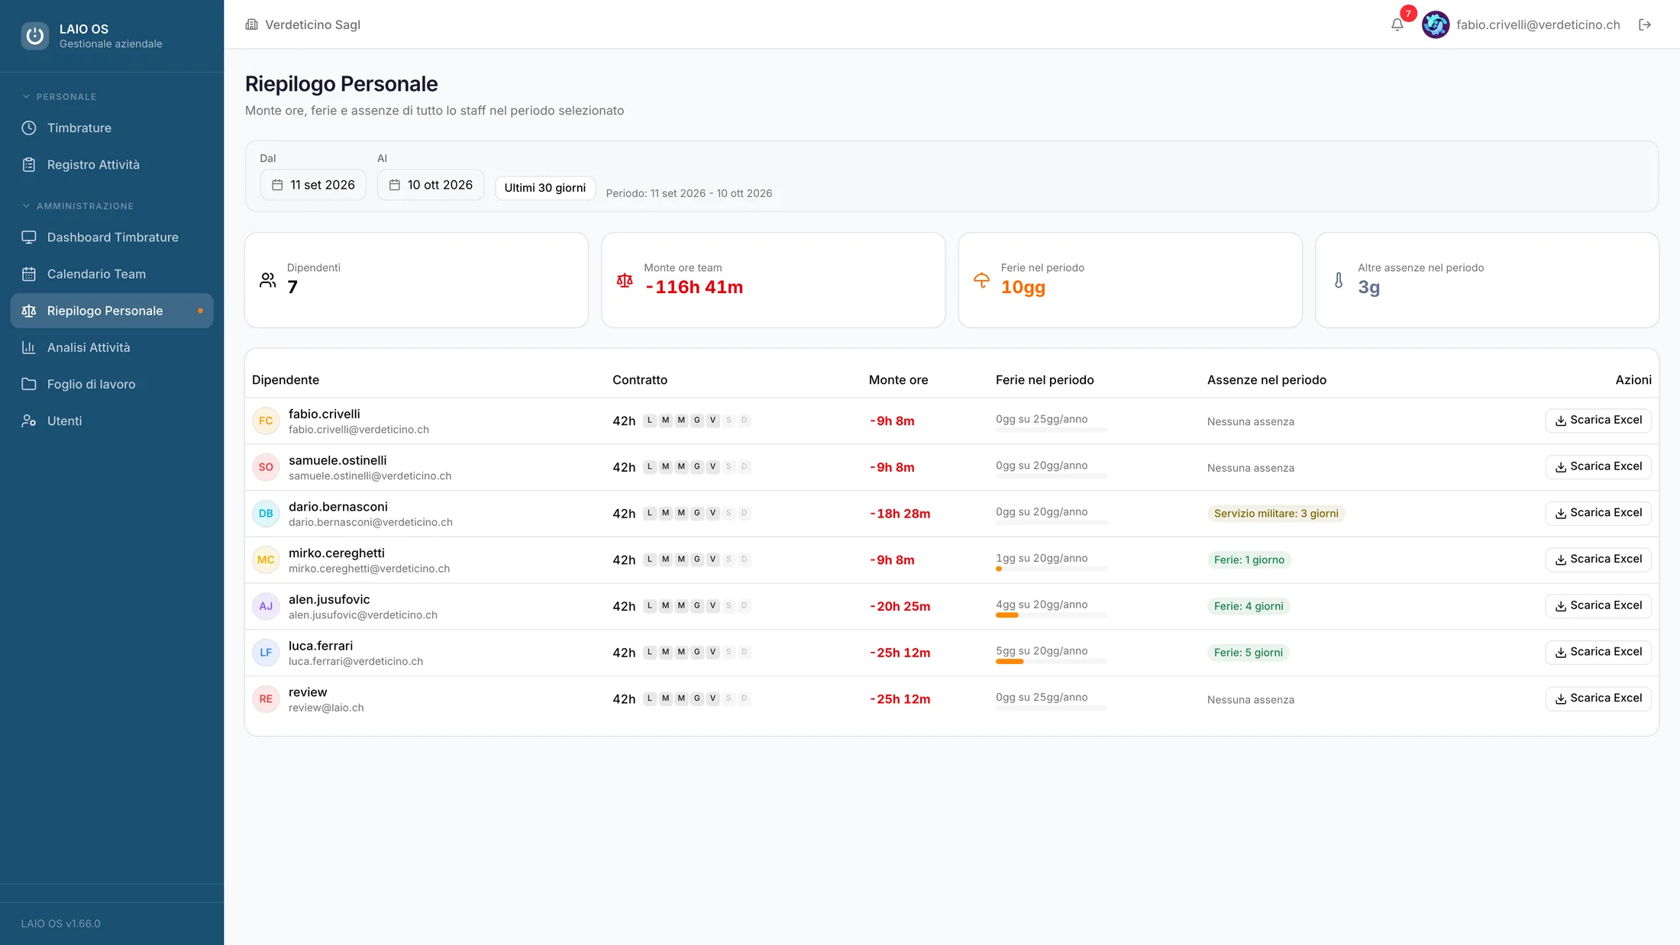
Task: Click the Altre assenze thermometer icon
Action: [1339, 280]
